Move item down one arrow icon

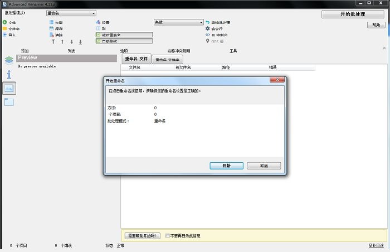coord(72,42)
